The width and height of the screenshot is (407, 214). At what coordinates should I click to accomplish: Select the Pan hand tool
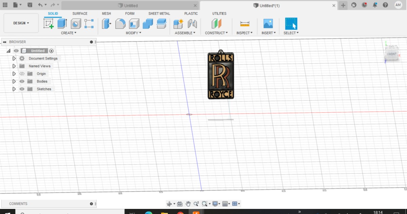[x=188, y=204]
